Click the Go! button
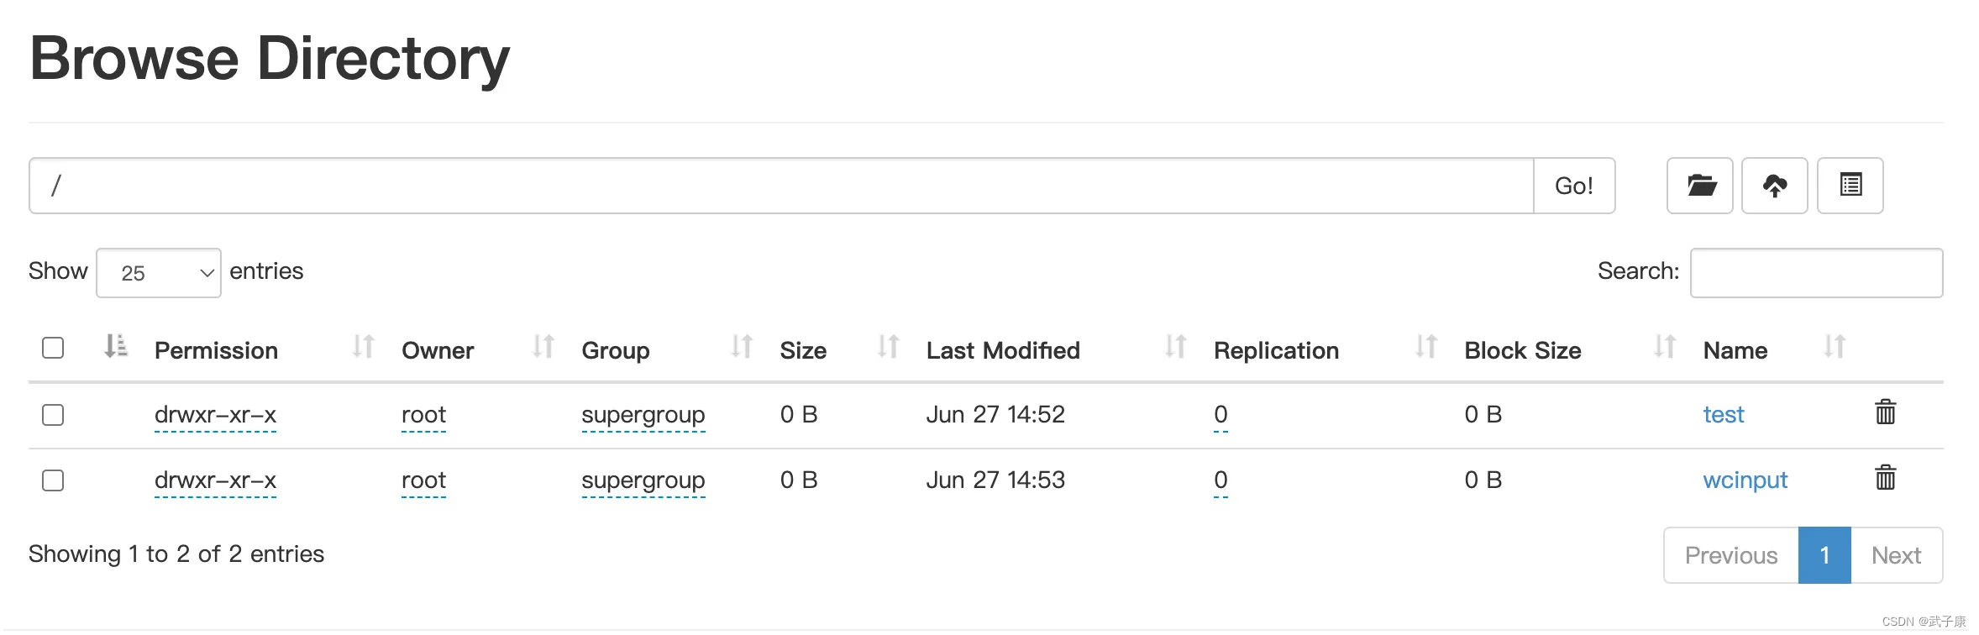 point(1574,186)
